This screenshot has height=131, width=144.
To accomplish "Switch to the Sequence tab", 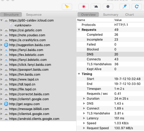I will (34, 14).
